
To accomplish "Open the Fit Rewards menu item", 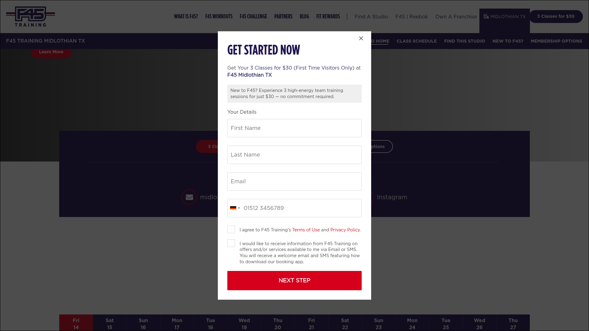I will [328, 17].
